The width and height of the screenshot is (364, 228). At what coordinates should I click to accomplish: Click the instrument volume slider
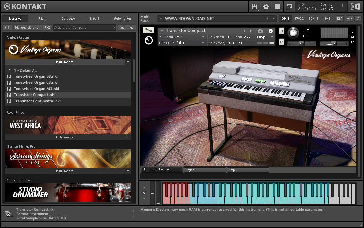(334, 43)
